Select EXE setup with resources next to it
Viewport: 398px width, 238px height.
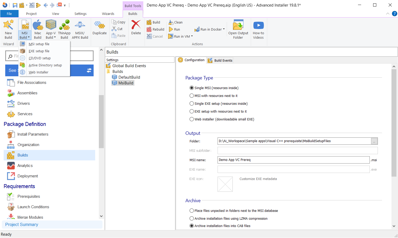click(x=192, y=112)
